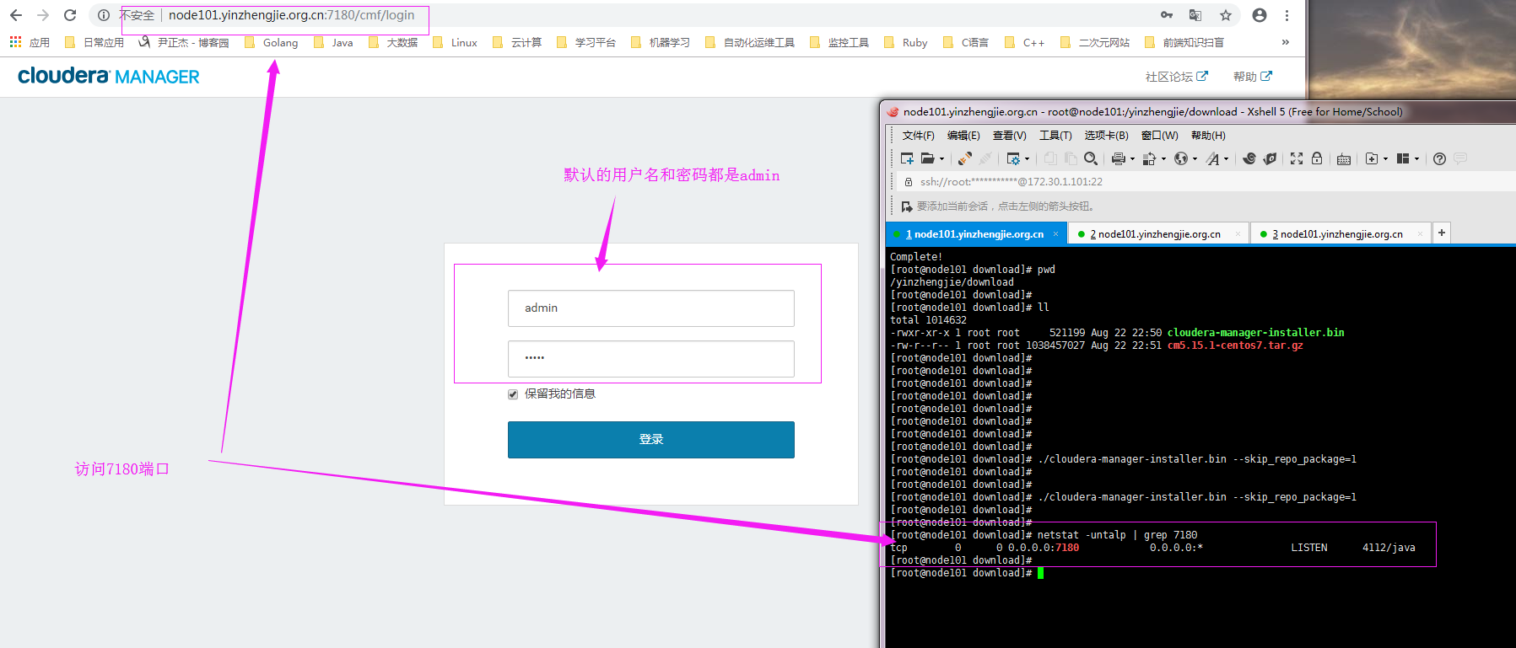
Task: Click the connect icon in Xshell toolbar
Action: coord(965,158)
